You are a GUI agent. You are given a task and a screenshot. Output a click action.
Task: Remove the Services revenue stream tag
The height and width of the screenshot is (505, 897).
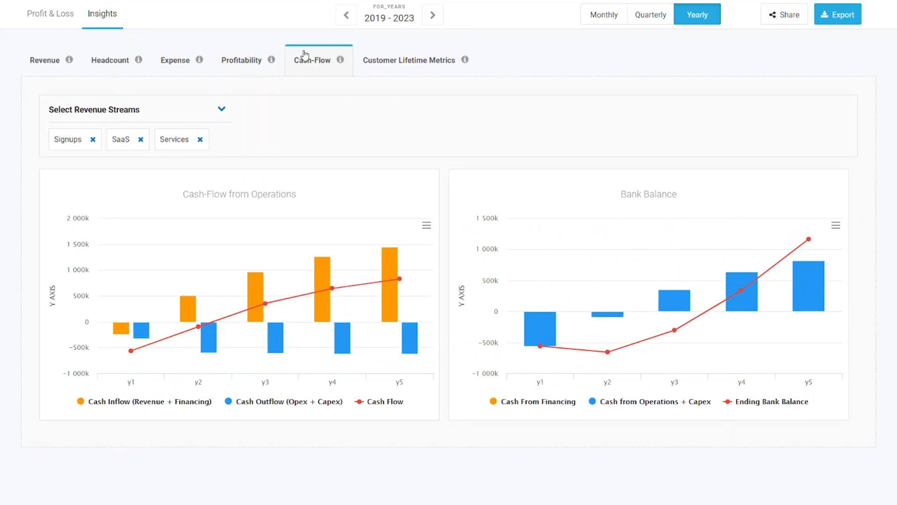(x=200, y=139)
